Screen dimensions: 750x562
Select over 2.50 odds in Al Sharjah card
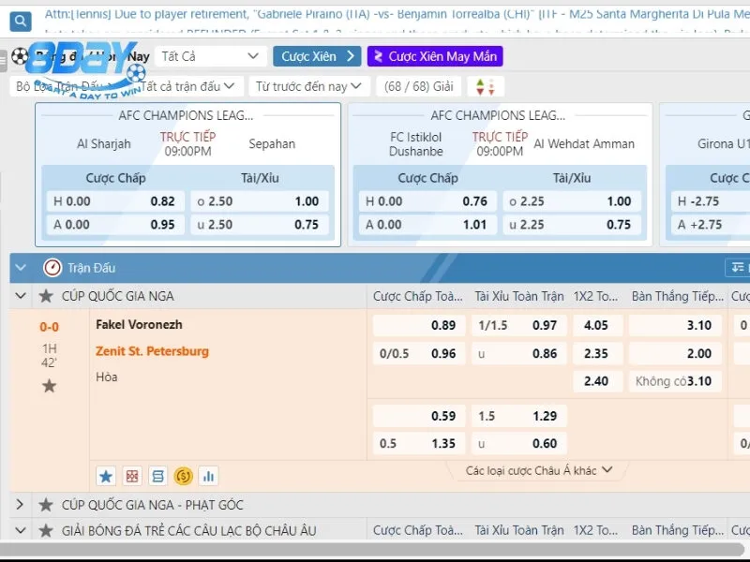point(260,201)
